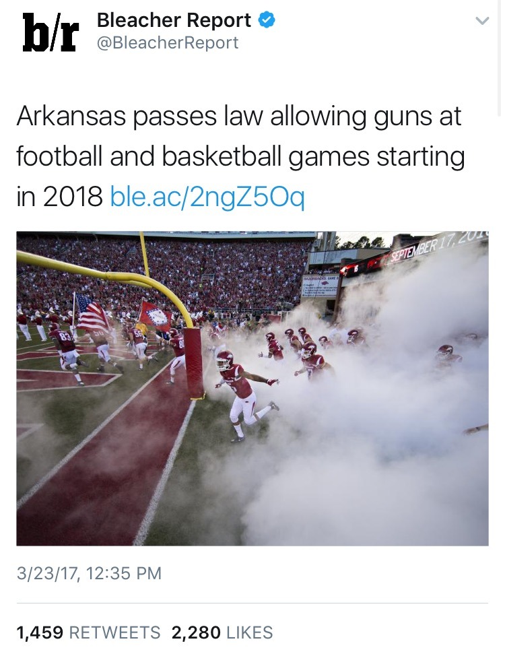Viewport: 505px width, 652px height.
Task: Expand the tweet options chevron menu
Action: (x=481, y=21)
